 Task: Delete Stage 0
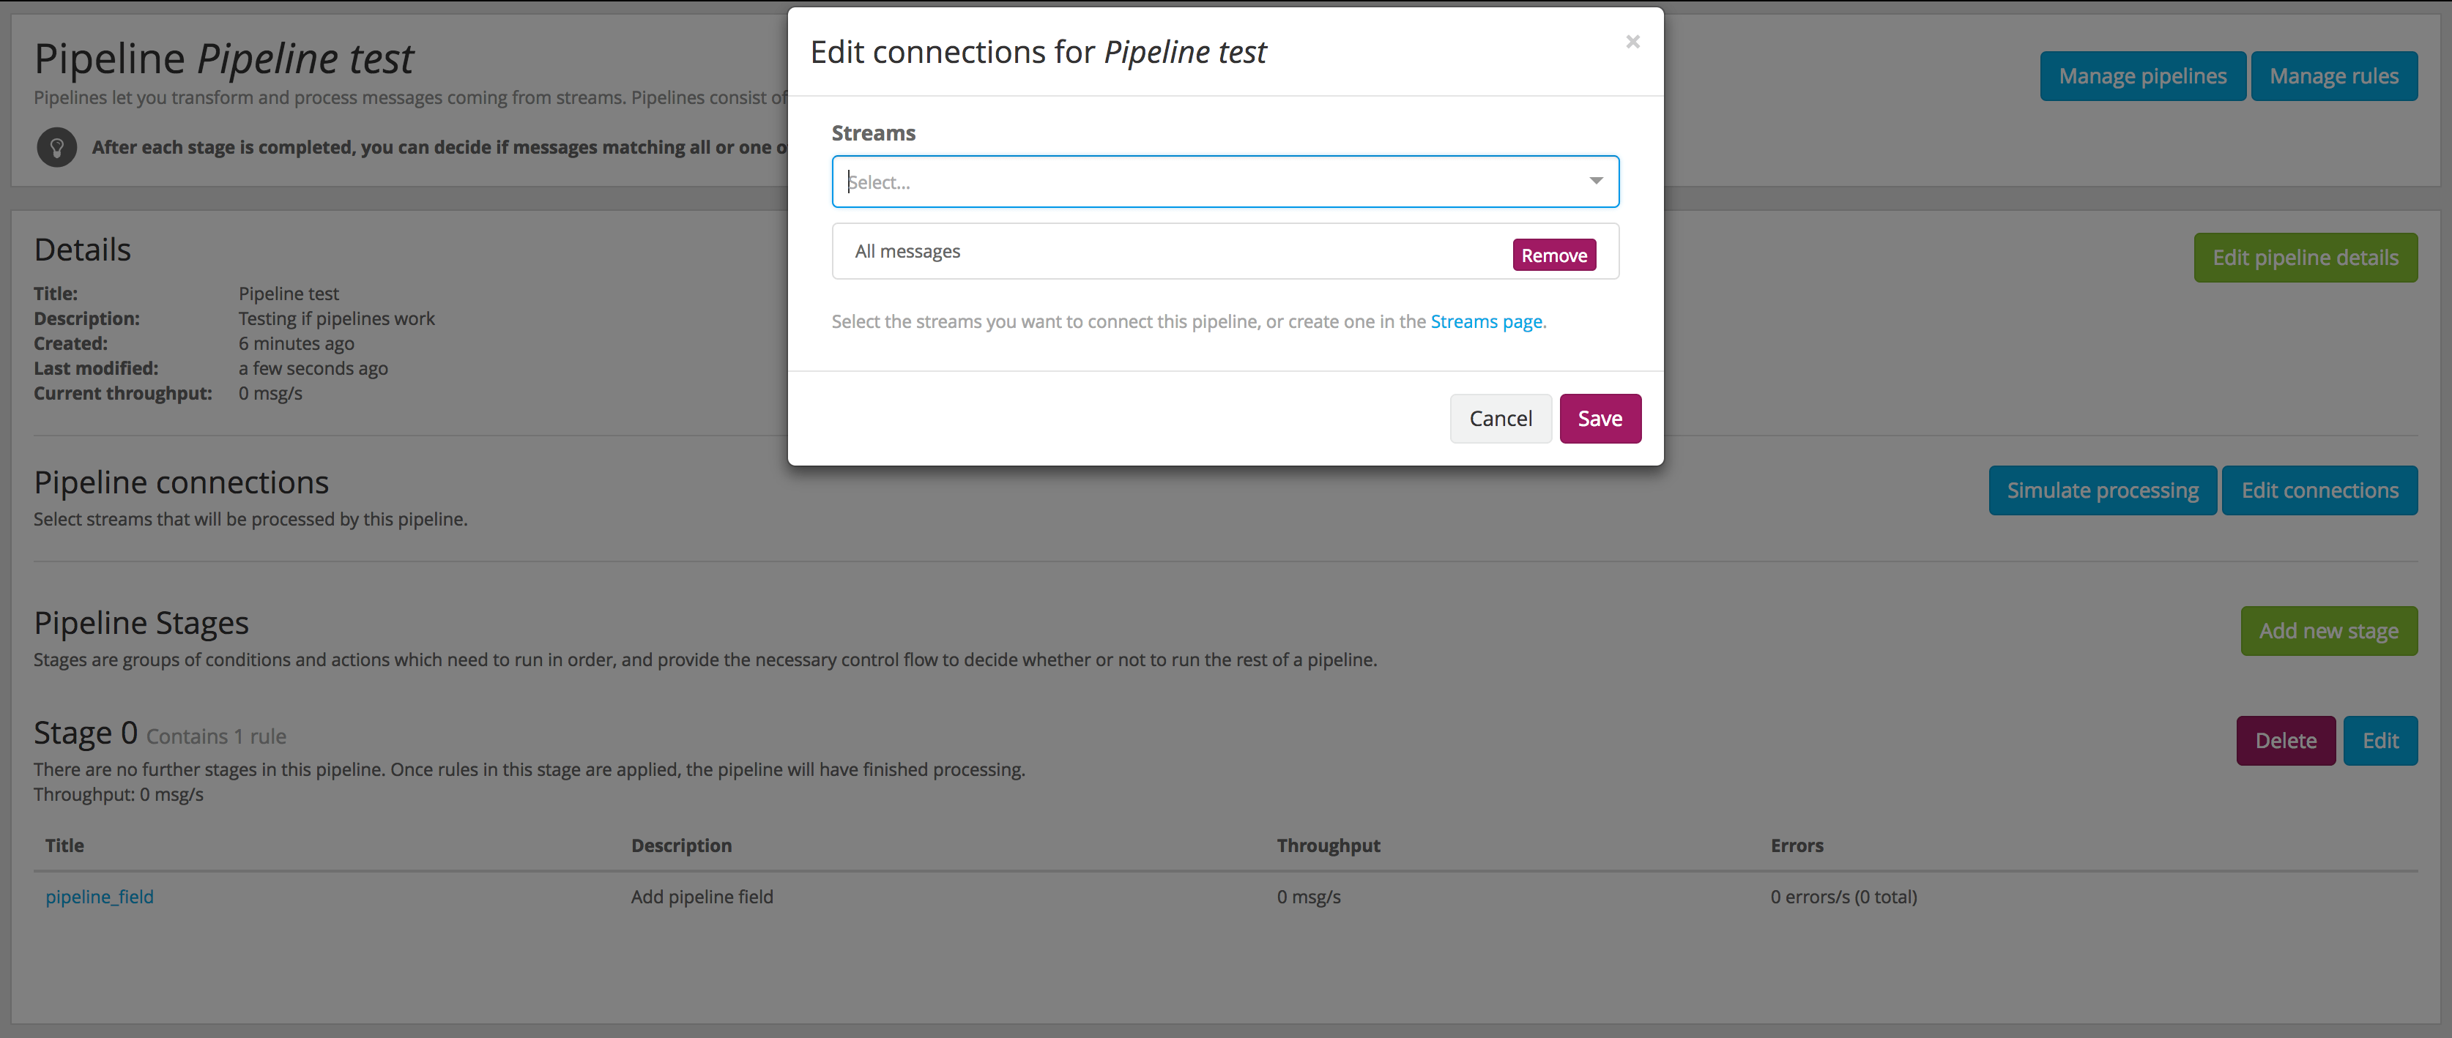pos(2286,740)
